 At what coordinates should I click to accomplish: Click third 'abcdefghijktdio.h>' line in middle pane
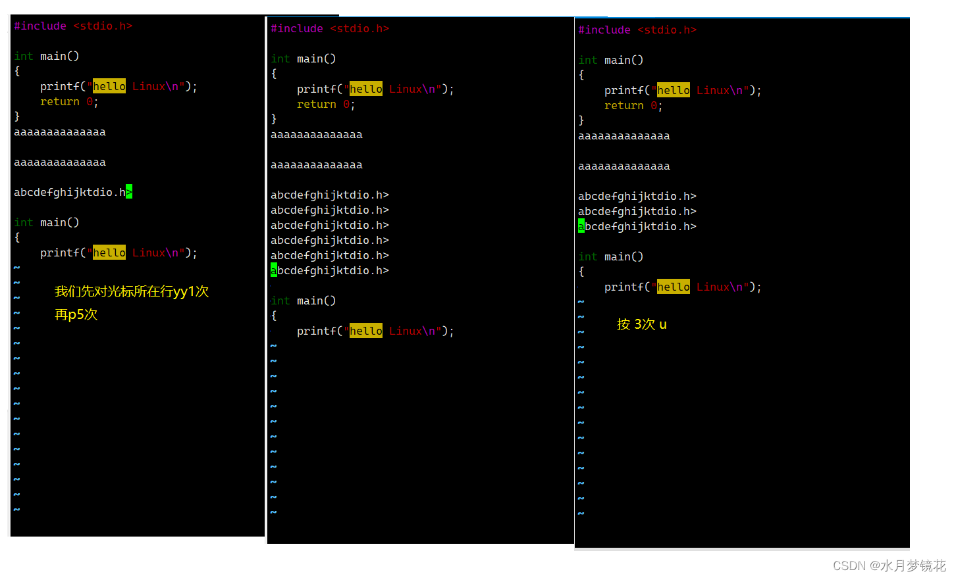pyautogui.click(x=330, y=226)
